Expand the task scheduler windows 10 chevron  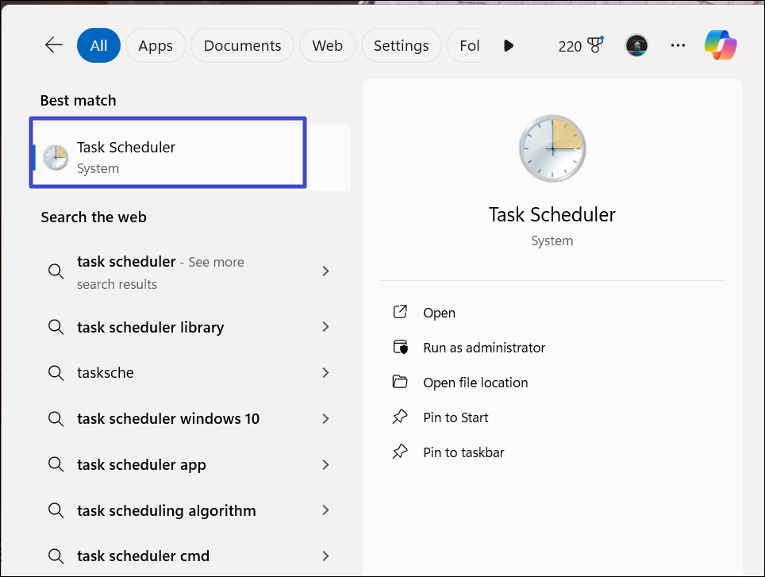click(325, 418)
